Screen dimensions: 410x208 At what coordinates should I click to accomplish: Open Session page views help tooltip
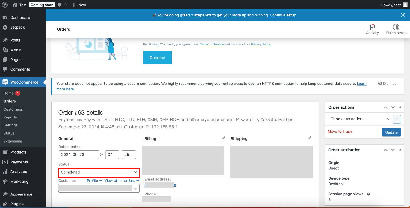click(x=368, y=194)
